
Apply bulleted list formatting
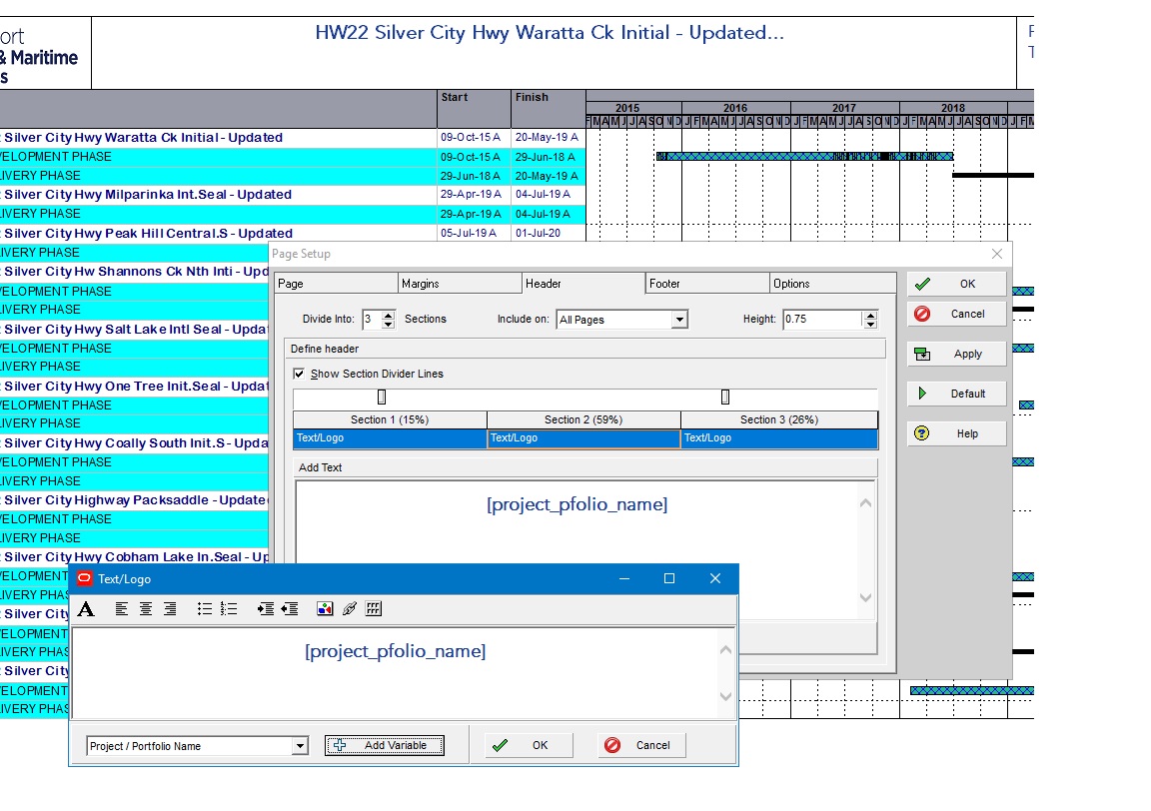pos(205,609)
